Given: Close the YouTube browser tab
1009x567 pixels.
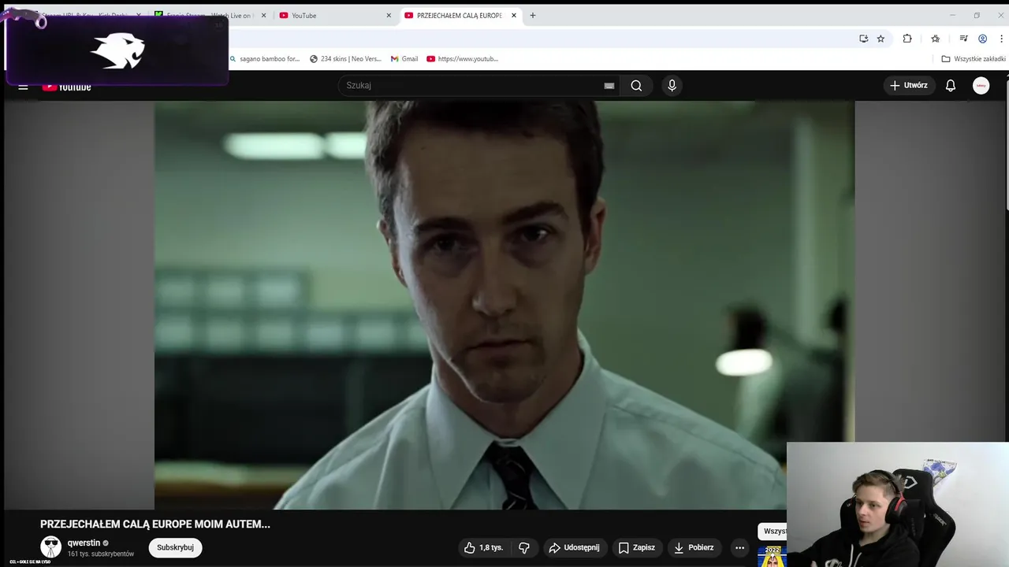Looking at the screenshot, I should [x=389, y=16].
